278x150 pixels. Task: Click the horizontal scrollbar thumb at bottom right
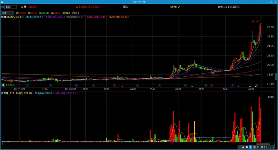click(263, 144)
